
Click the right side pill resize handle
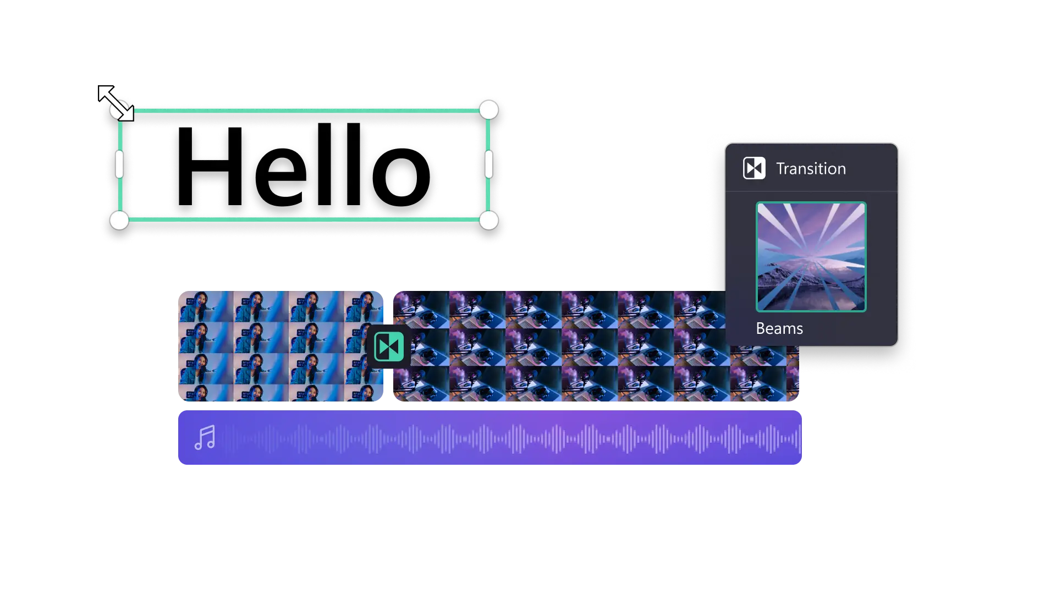coord(488,164)
